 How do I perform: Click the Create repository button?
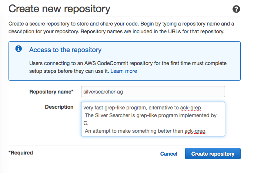coord(213,154)
